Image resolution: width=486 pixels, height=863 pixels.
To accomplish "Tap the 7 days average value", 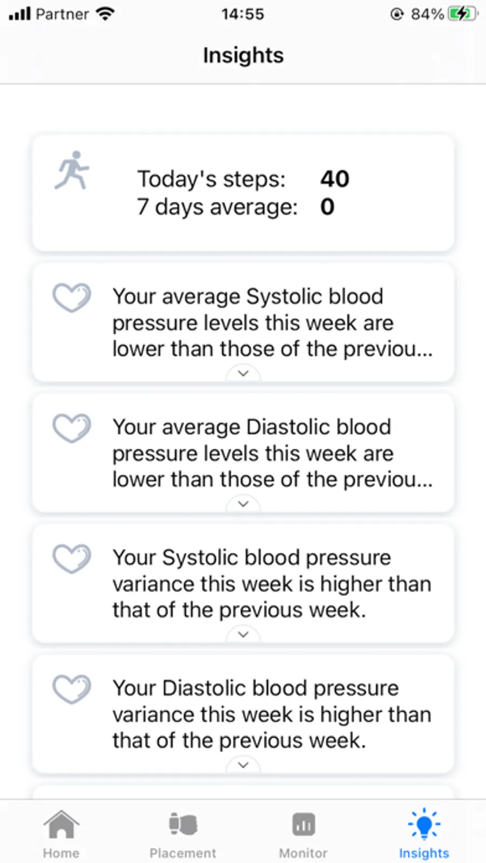I will coord(327,207).
